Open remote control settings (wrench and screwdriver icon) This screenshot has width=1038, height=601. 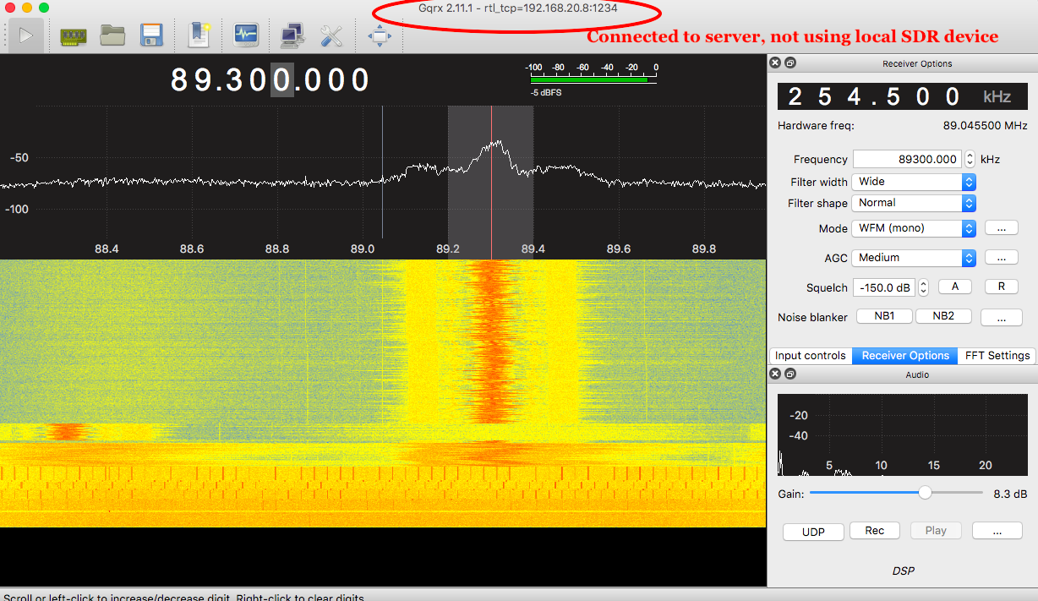tap(331, 36)
